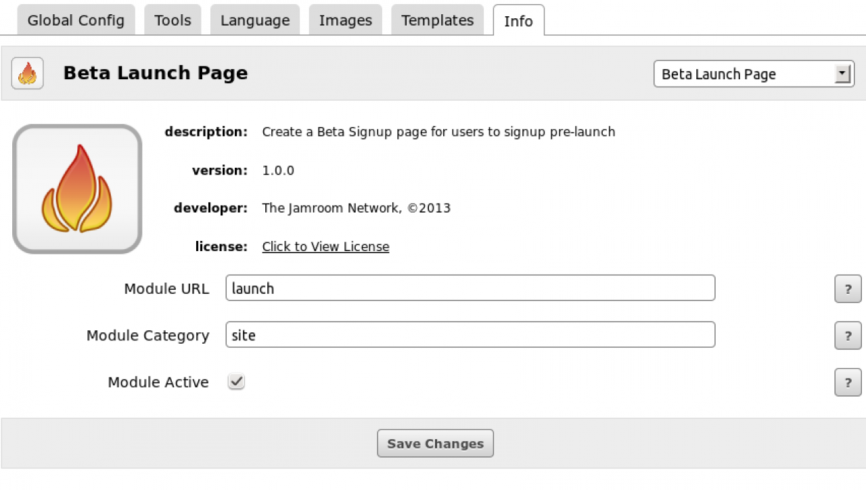Click the large flame module icon

click(77, 189)
